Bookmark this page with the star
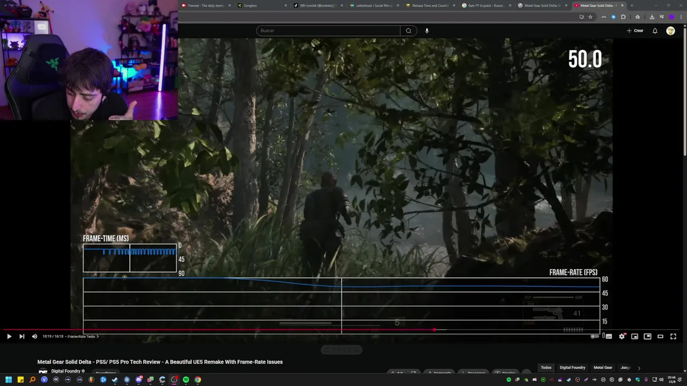This screenshot has width=687, height=386. [x=590, y=17]
